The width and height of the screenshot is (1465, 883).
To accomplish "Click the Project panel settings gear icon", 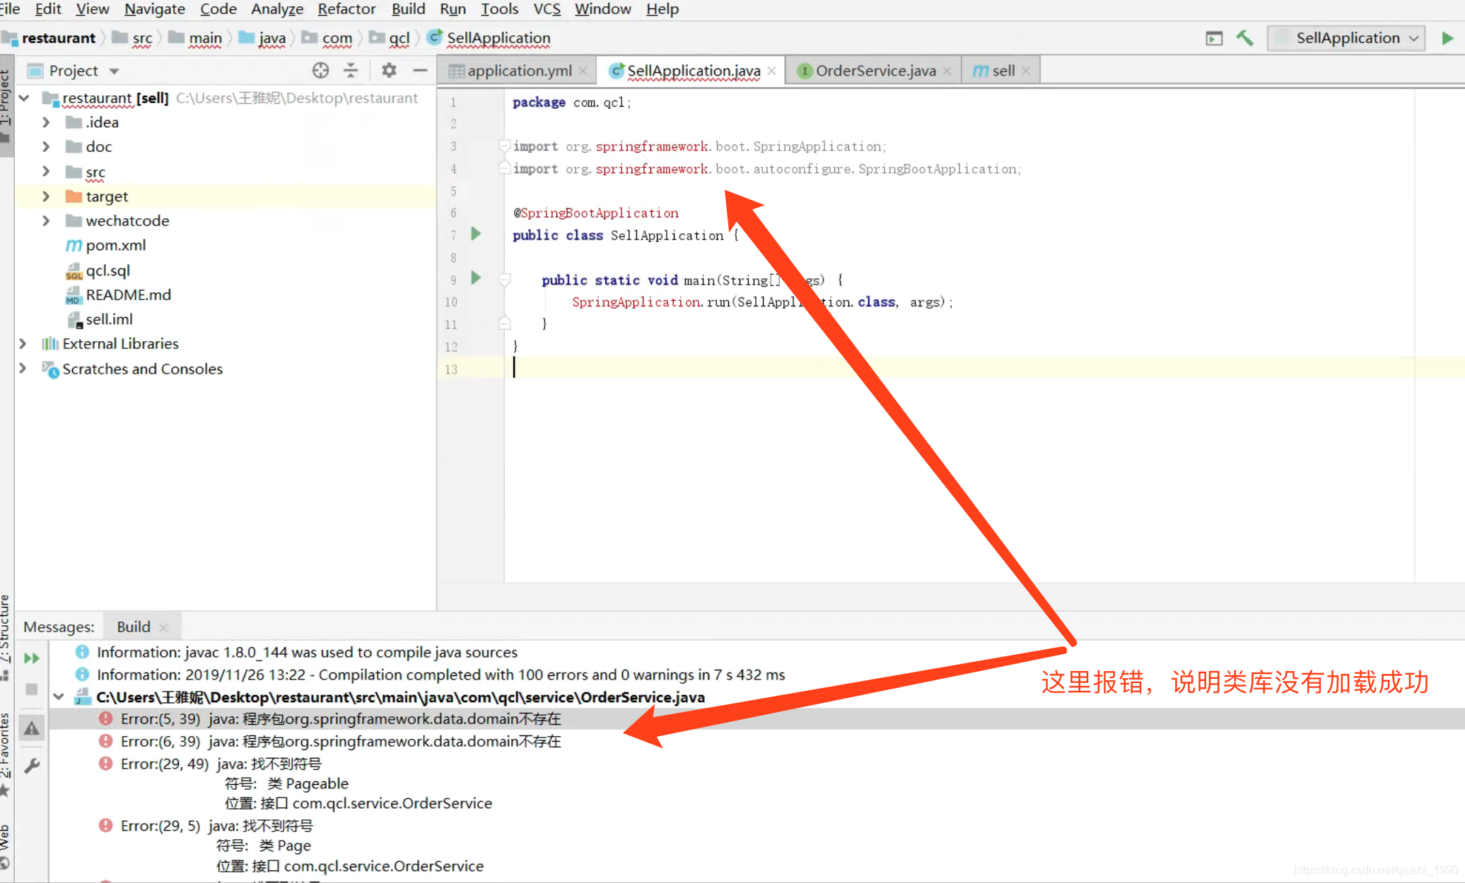I will pos(387,69).
